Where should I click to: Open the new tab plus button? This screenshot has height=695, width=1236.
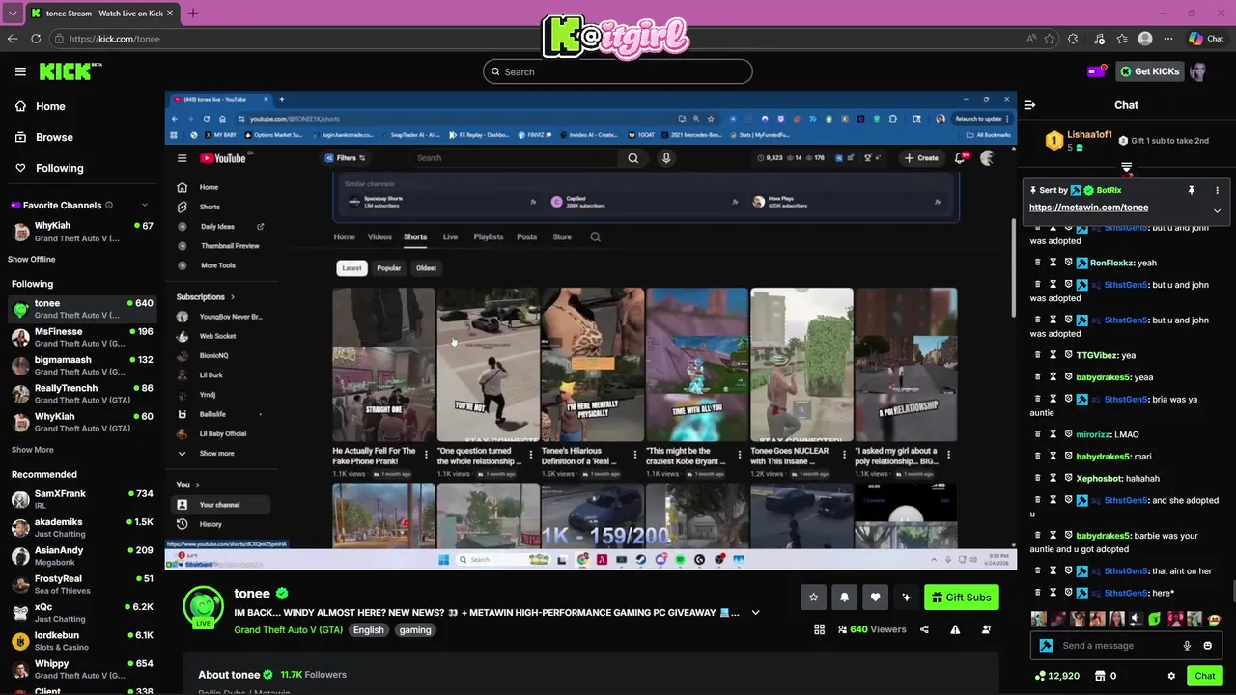(193, 13)
